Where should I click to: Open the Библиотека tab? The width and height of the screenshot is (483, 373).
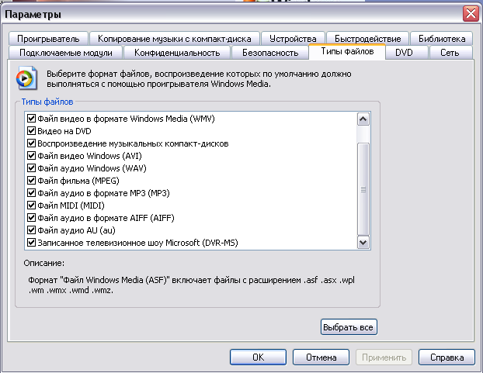(441, 39)
